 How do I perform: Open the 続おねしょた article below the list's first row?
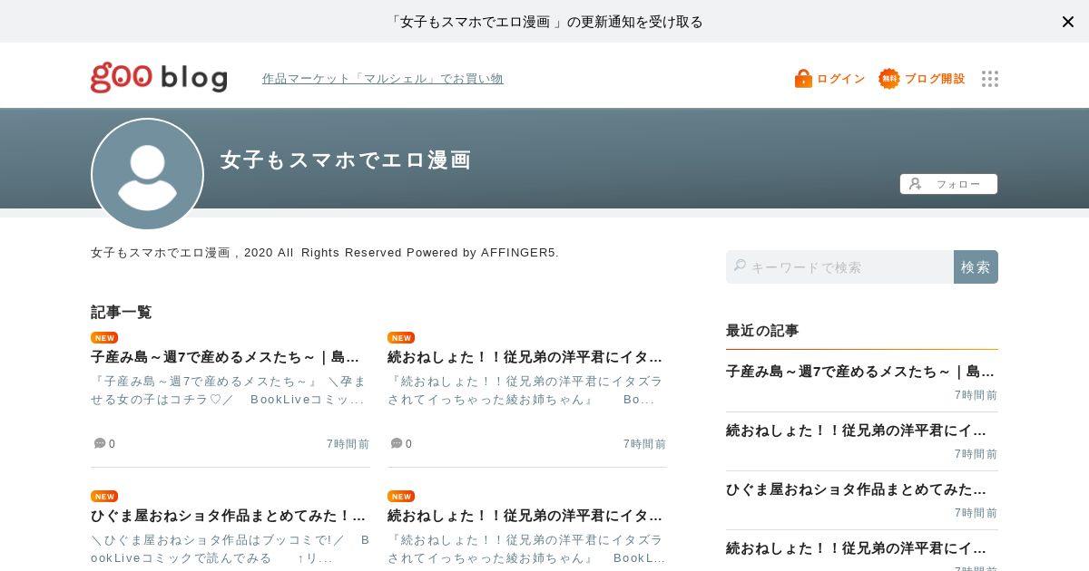pos(525,516)
